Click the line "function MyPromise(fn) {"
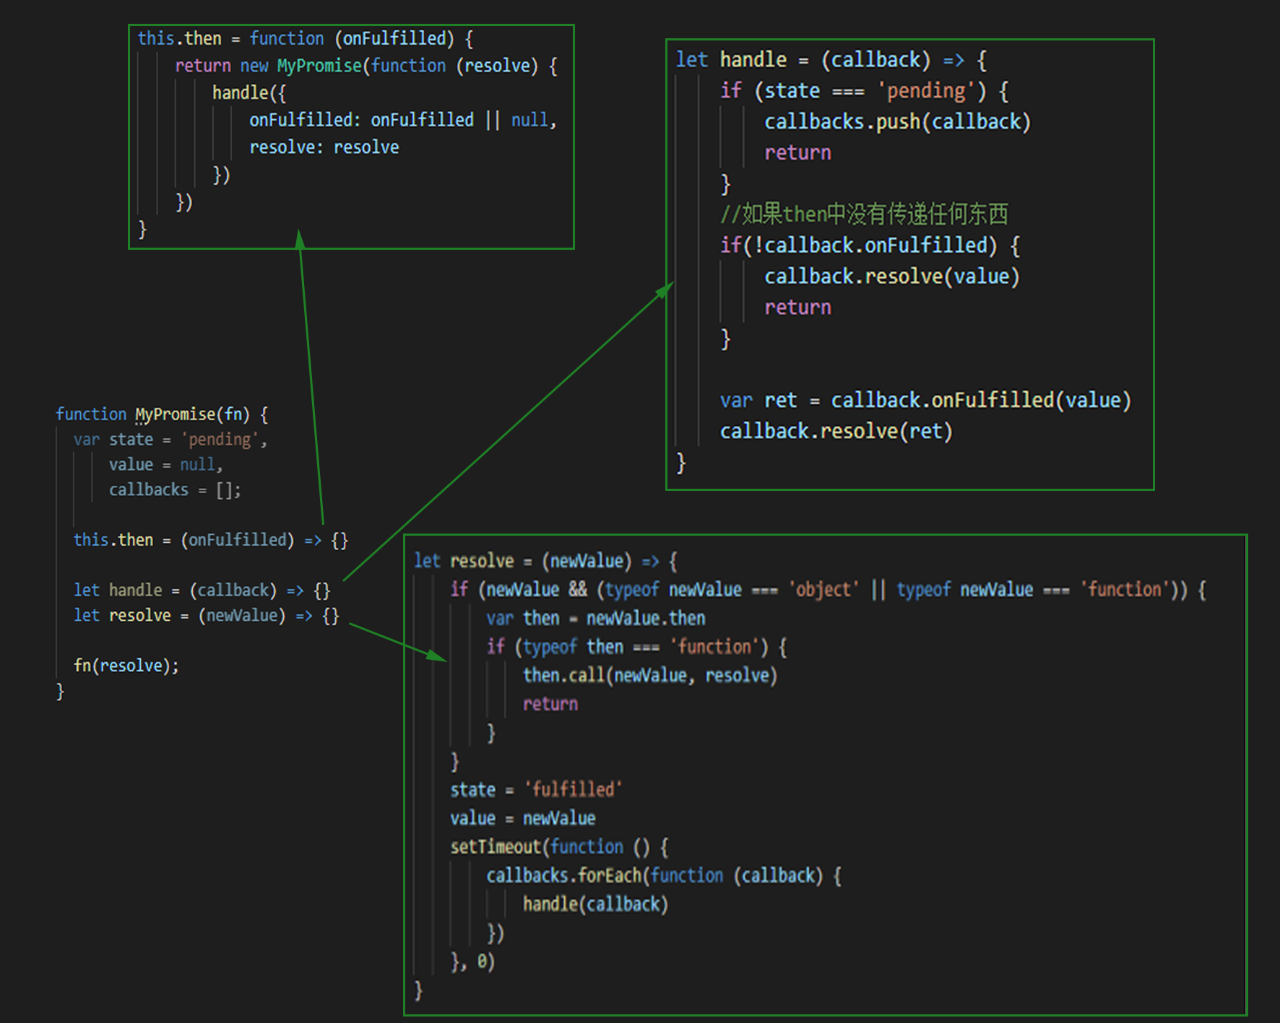1280x1023 pixels. click(x=162, y=414)
